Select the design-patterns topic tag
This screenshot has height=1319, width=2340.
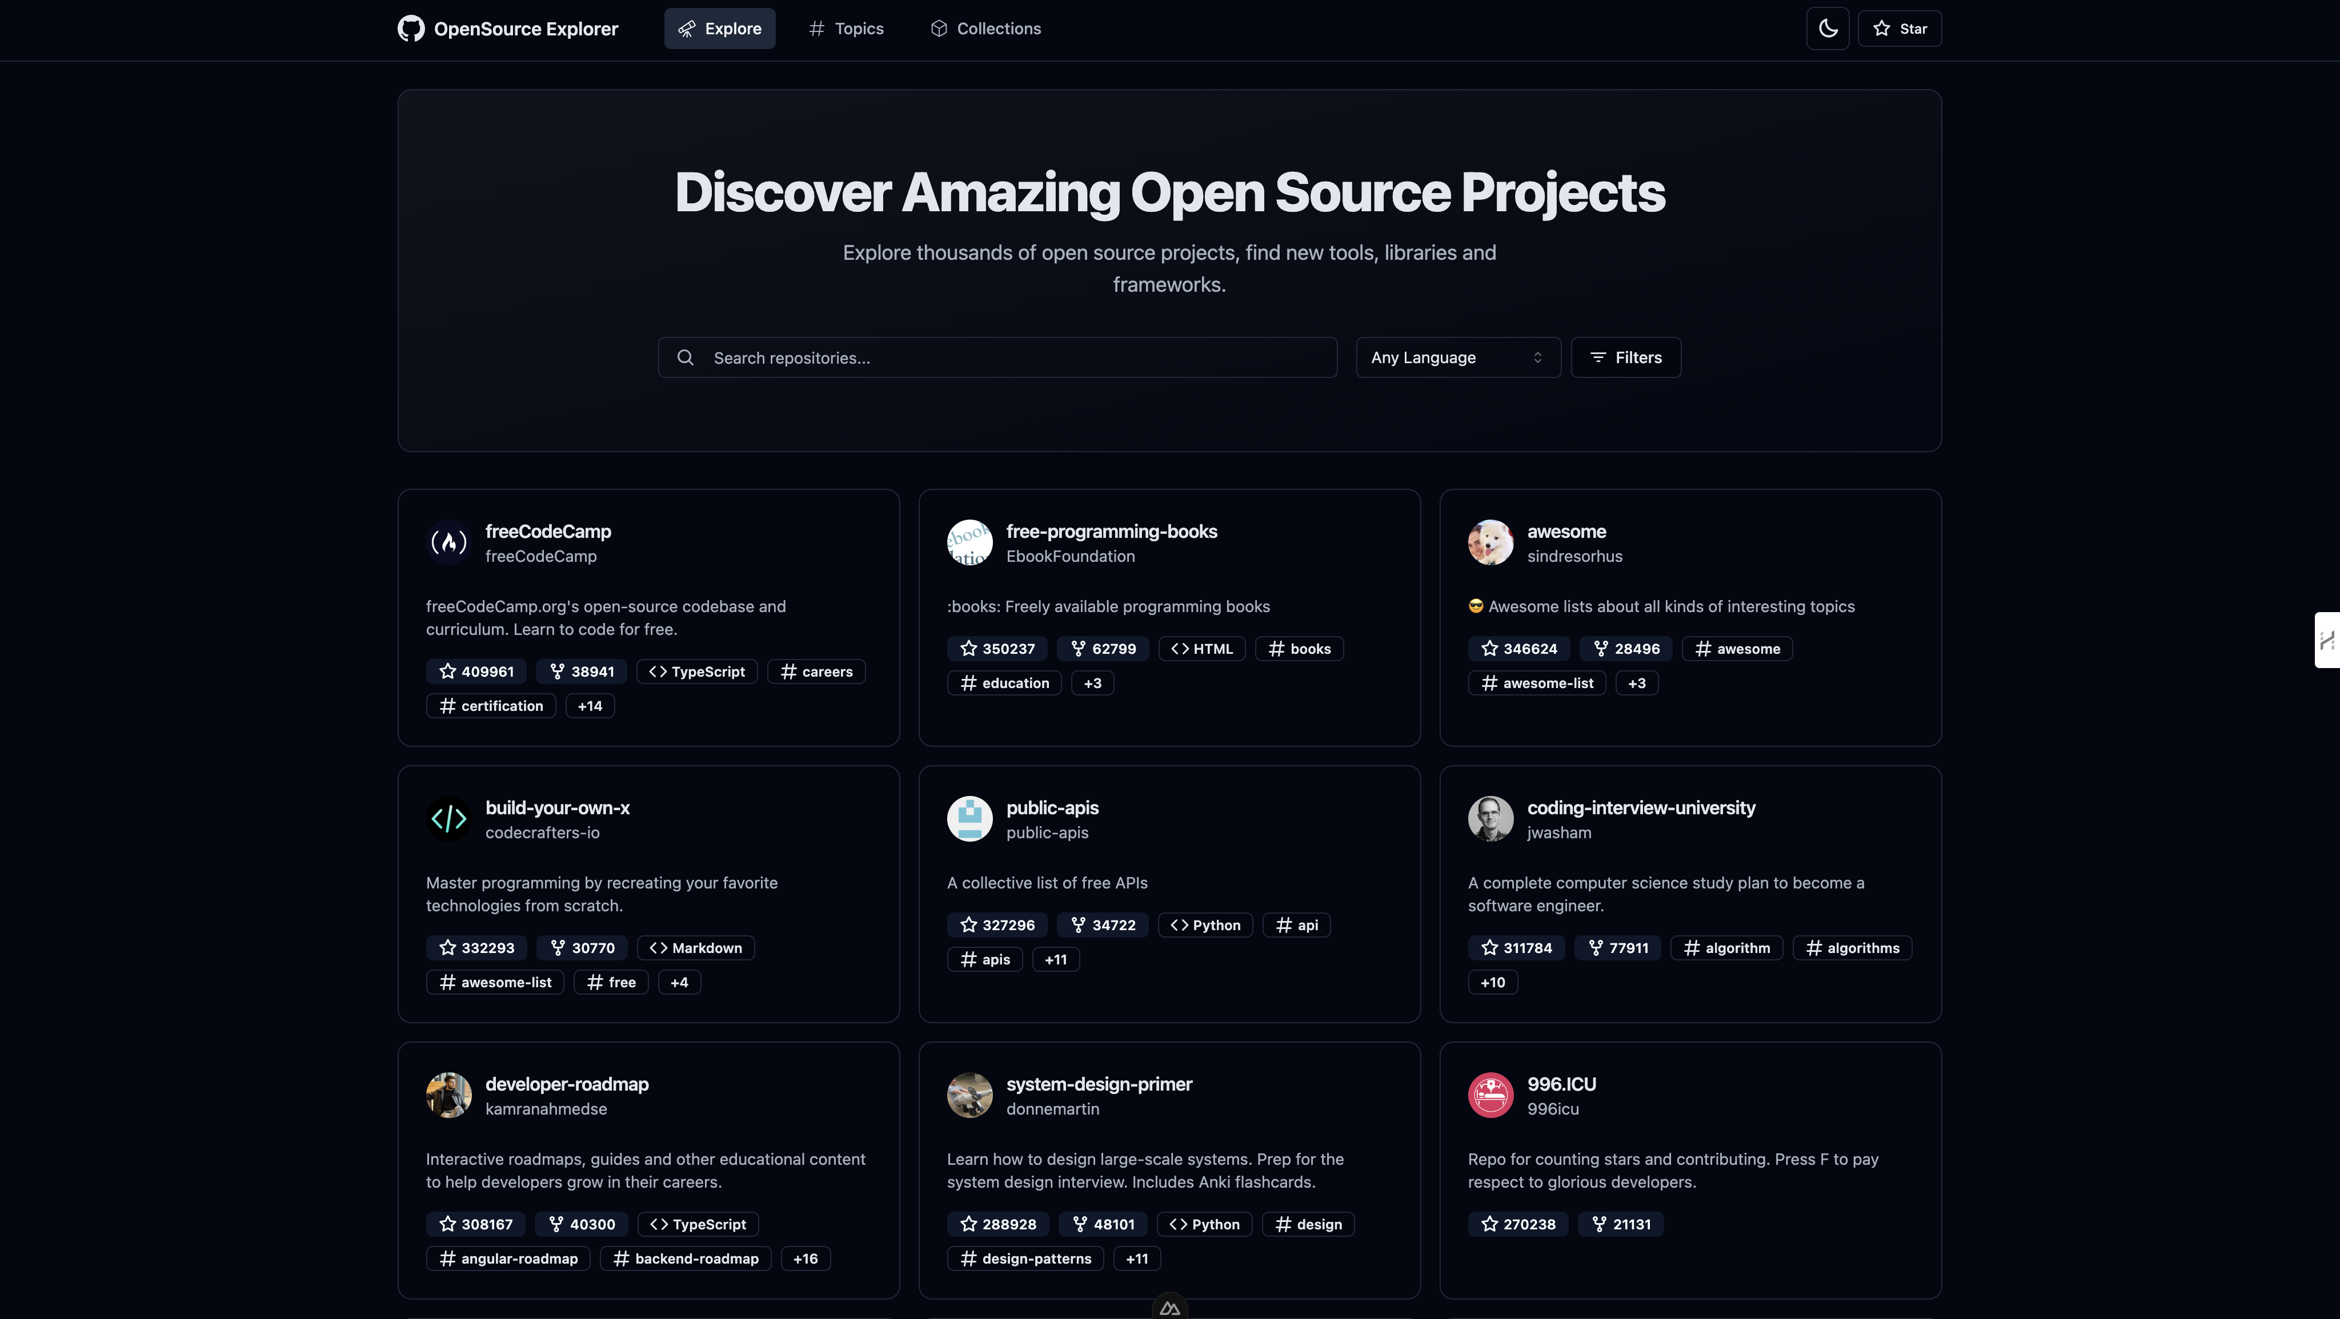pyautogui.click(x=1025, y=1259)
